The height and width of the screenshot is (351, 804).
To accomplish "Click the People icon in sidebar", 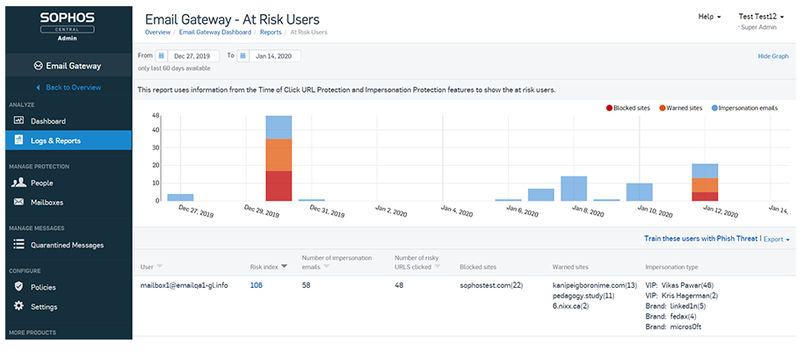I will click(x=18, y=183).
